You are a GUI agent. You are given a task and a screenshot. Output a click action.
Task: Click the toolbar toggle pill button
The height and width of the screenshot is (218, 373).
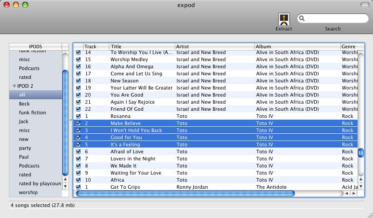365,5
